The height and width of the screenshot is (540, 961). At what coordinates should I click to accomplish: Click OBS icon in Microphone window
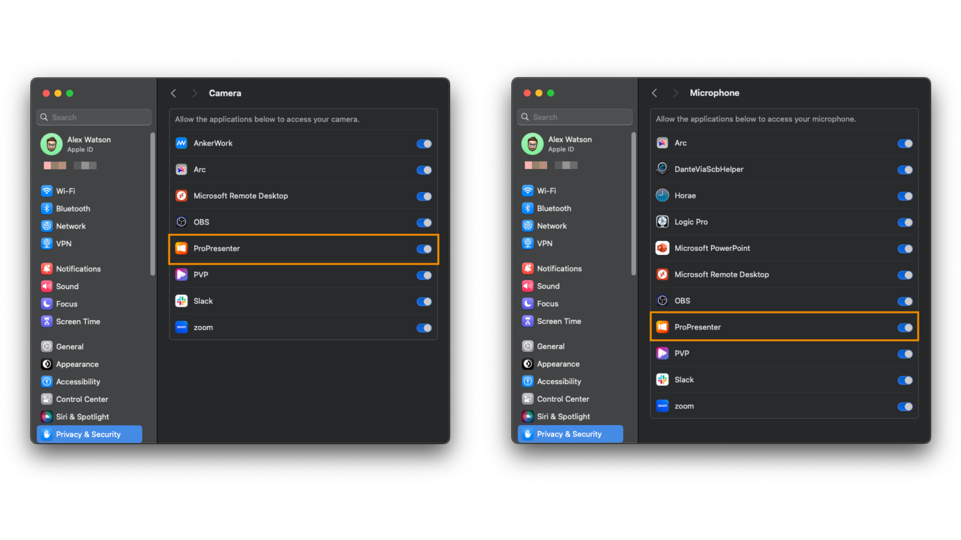click(662, 300)
